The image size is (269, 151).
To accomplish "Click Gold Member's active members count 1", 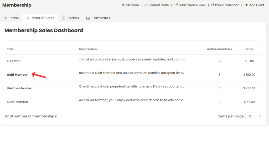I will [x=219, y=75].
